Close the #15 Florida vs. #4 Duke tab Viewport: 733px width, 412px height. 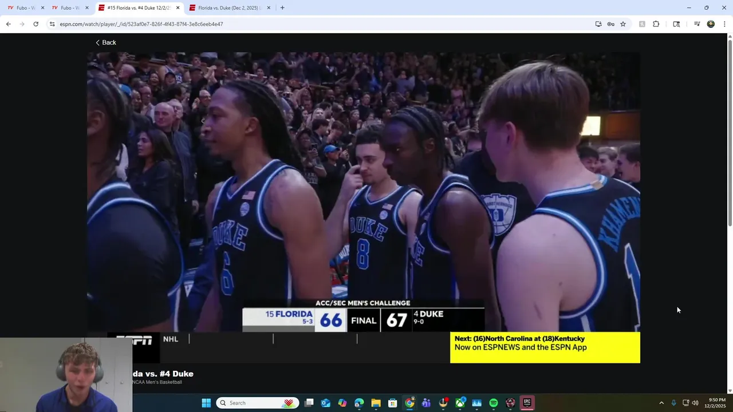click(x=178, y=8)
